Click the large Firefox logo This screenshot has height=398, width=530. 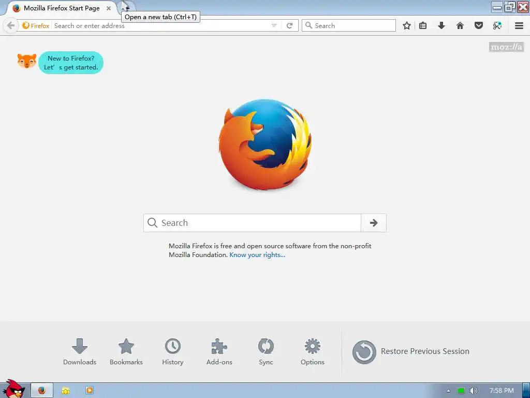265,144
